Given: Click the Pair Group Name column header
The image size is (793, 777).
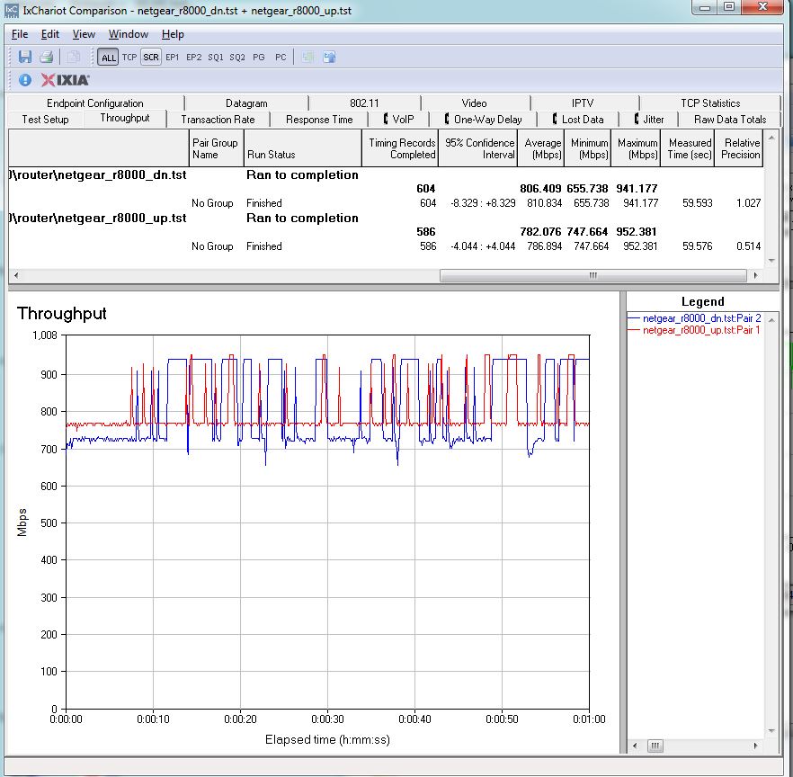Looking at the screenshot, I should (x=216, y=148).
